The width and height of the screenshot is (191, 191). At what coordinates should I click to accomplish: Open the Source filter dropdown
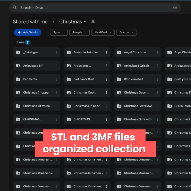[126, 32]
